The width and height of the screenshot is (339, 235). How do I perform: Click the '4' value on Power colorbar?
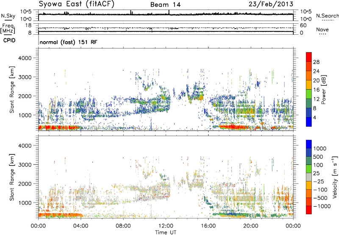315,117
